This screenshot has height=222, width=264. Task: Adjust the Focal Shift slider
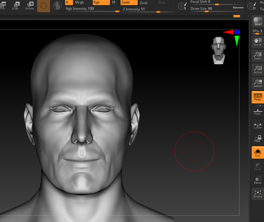(217, 3)
